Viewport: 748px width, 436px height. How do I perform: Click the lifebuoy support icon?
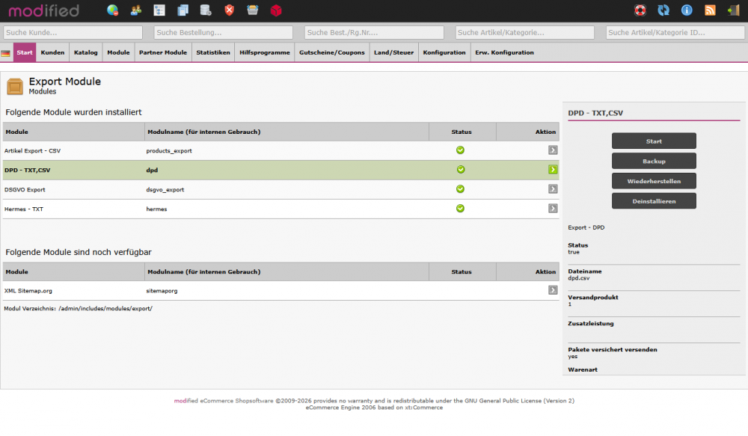point(640,10)
